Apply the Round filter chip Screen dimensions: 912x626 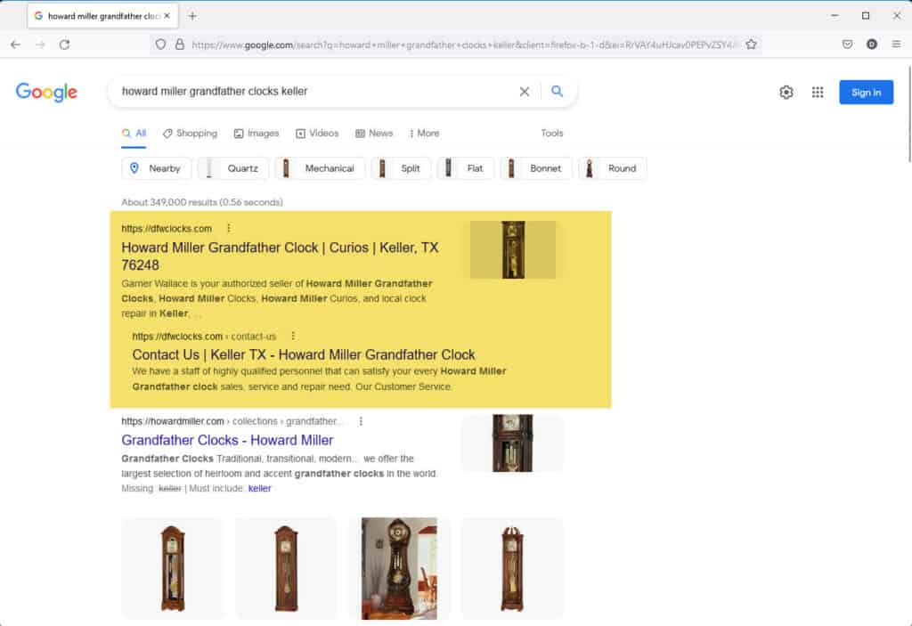[613, 168]
